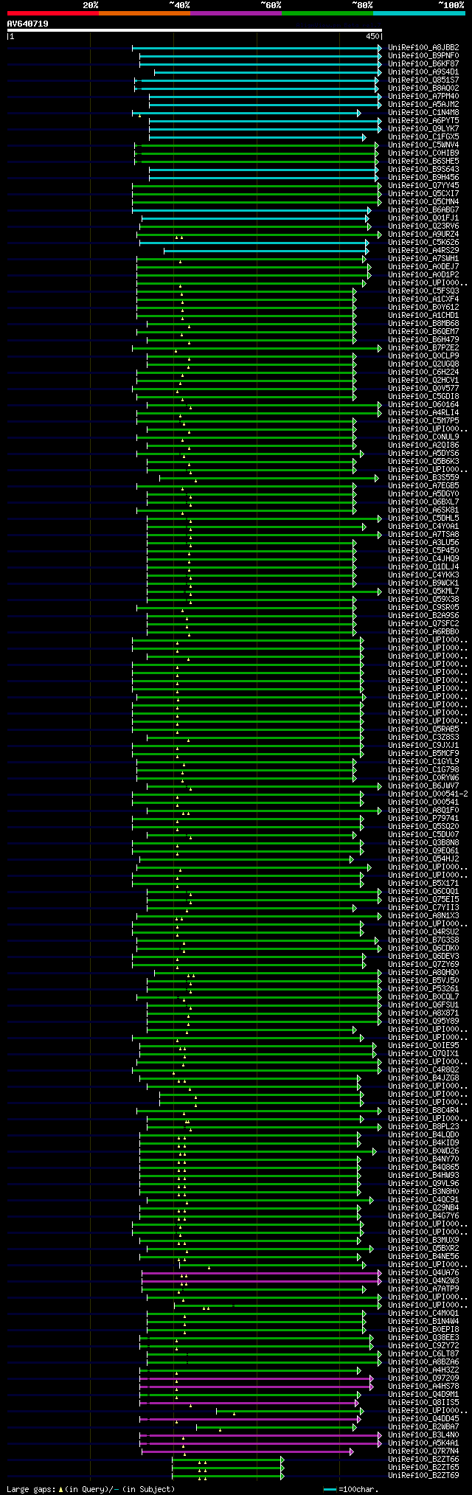
Task: Open the UniRef100_C0NUL9 entry
Action: [423, 437]
